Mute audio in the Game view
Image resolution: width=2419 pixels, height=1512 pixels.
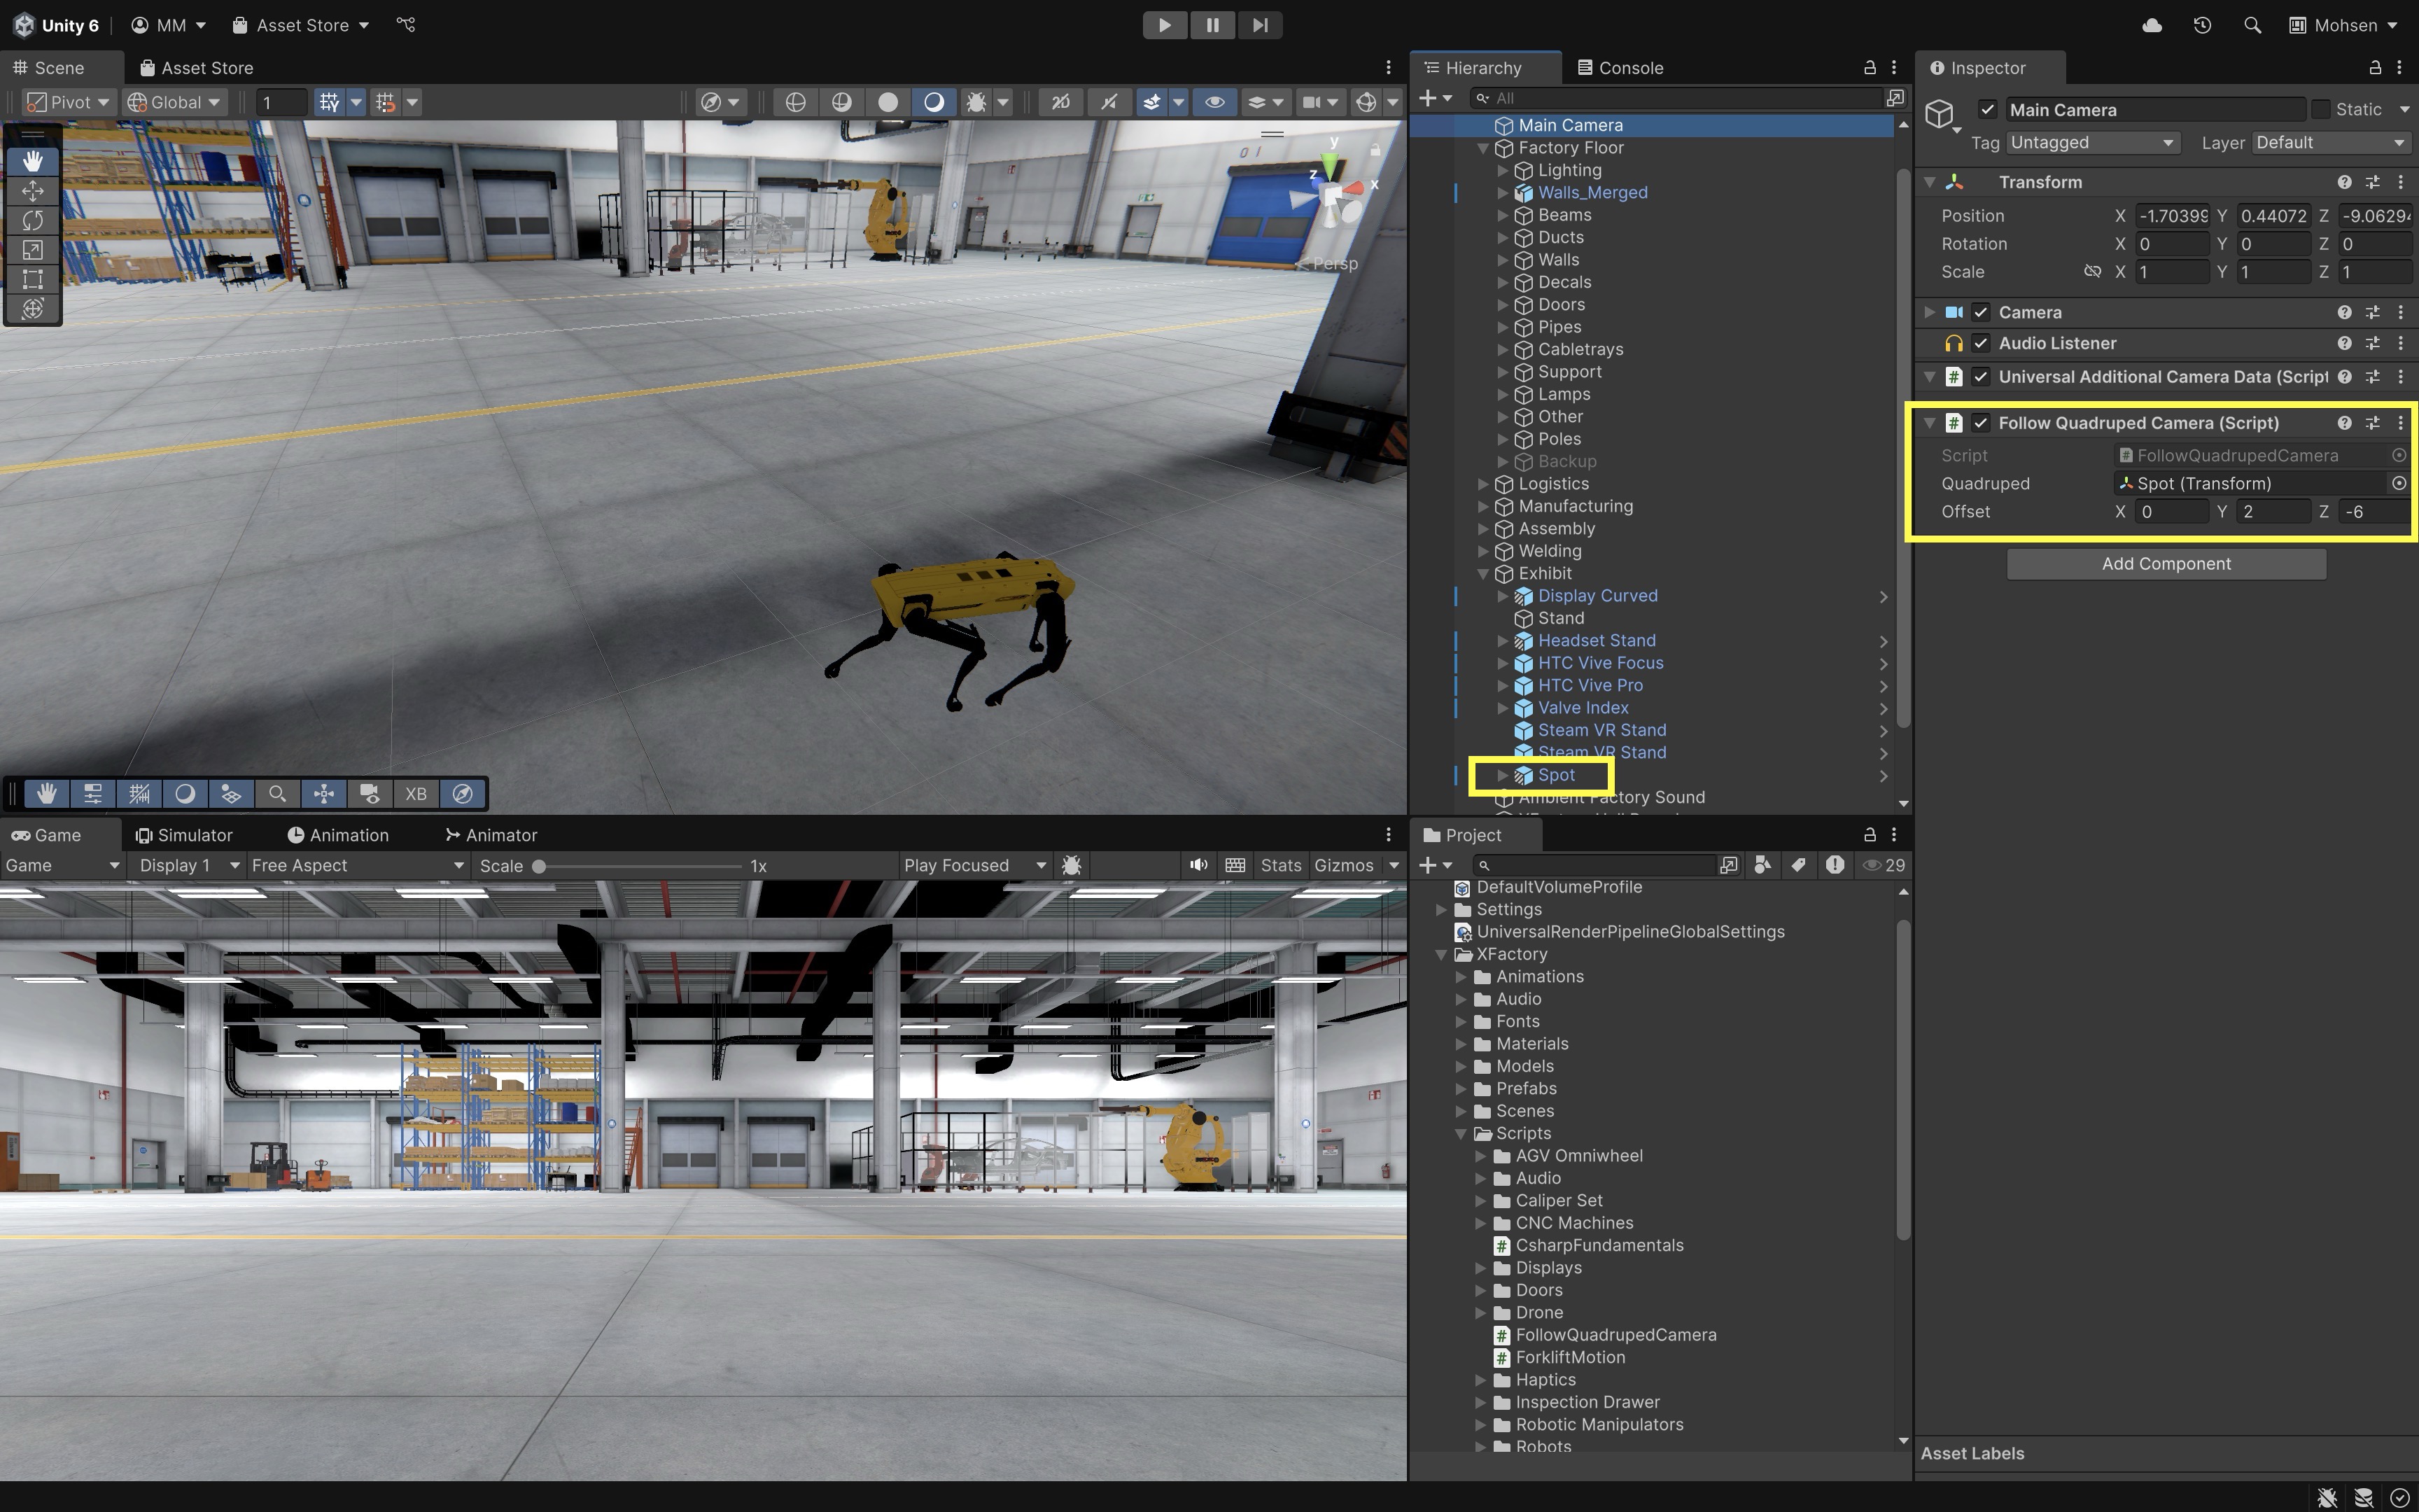click(x=1198, y=865)
